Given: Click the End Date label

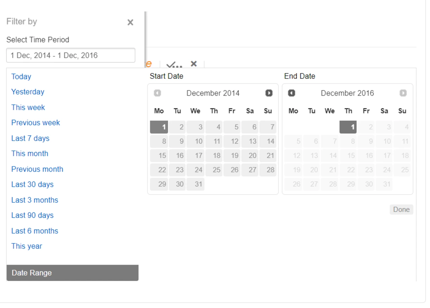Looking at the screenshot, I should click(x=300, y=76).
